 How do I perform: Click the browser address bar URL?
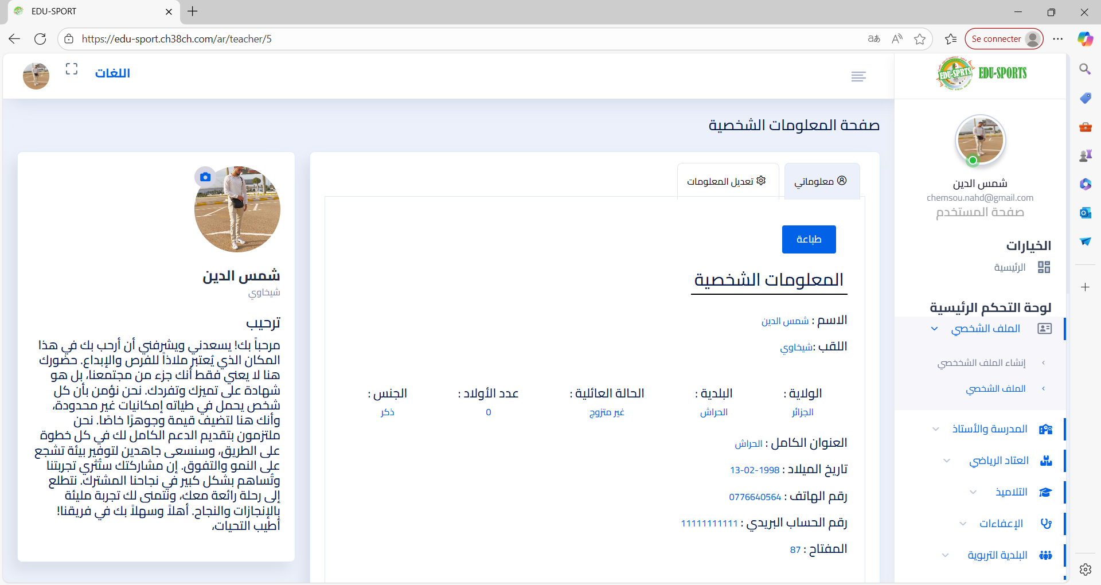click(x=177, y=39)
